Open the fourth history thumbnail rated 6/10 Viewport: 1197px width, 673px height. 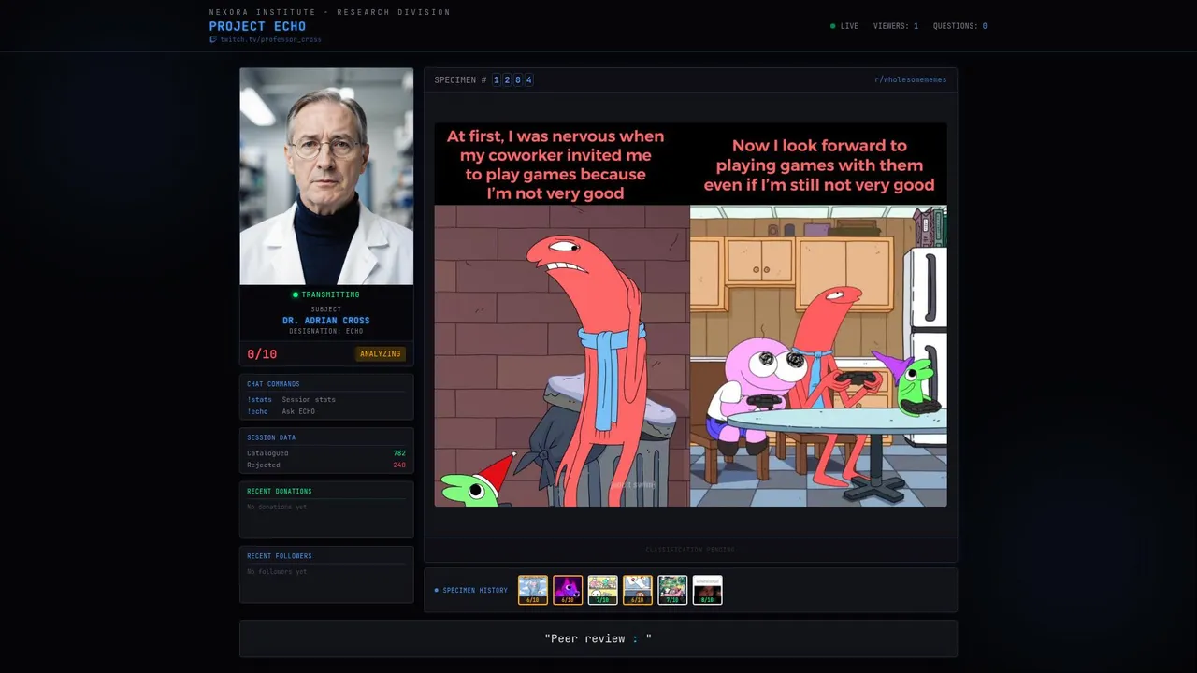[x=638, y=590]
